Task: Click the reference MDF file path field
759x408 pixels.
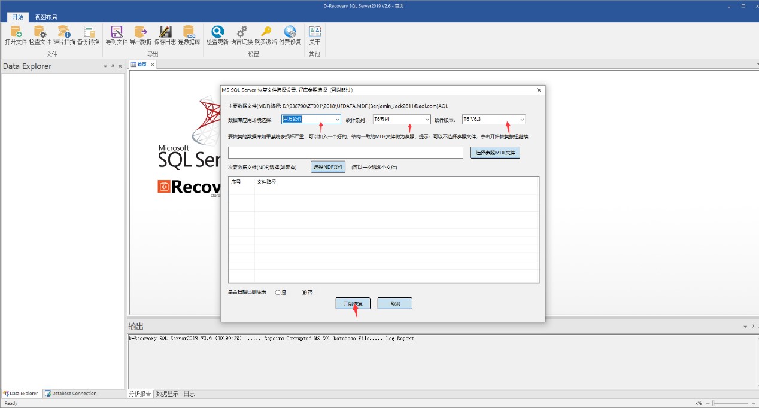Action: [x=345, y=153]
